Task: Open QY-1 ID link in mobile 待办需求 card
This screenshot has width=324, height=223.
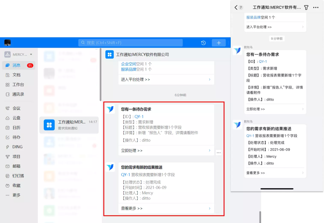Action: [263, 62]
